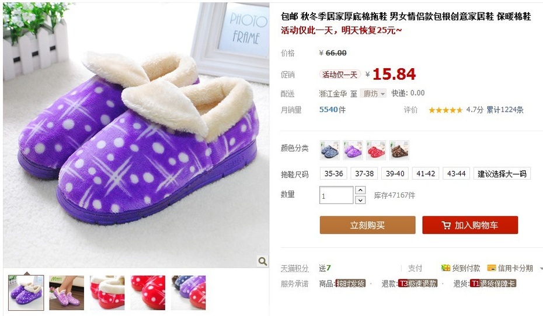This screenshot has width=543, height=316.
Task: Choose the brown slipper color swatch
Action: click(x=399, y=150)
